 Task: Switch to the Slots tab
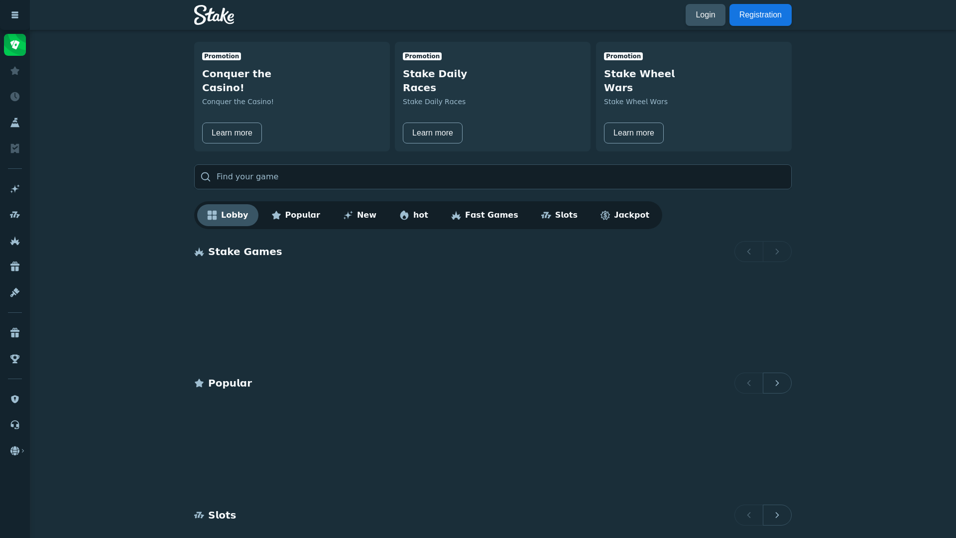tap(559, 215)
